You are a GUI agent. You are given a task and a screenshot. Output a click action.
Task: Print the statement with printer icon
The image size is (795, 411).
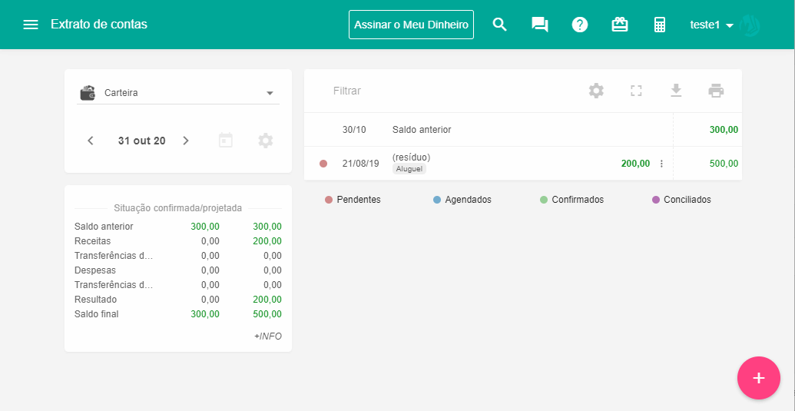tap(716, 91)
